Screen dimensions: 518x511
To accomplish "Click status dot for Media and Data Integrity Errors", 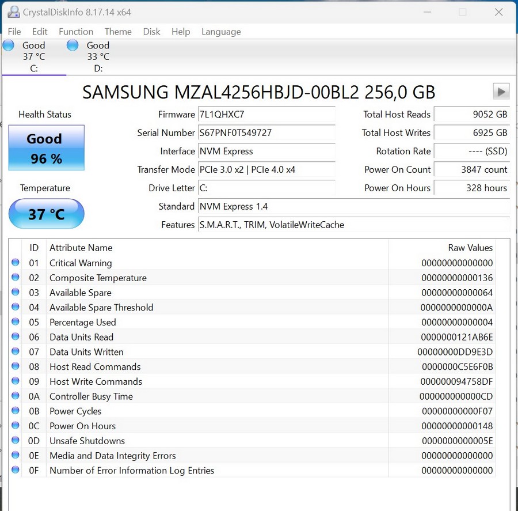I will (15, 455).
